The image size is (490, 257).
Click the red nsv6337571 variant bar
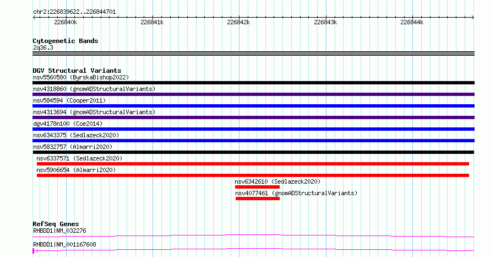pyautogui.click(x=253, y=164)
